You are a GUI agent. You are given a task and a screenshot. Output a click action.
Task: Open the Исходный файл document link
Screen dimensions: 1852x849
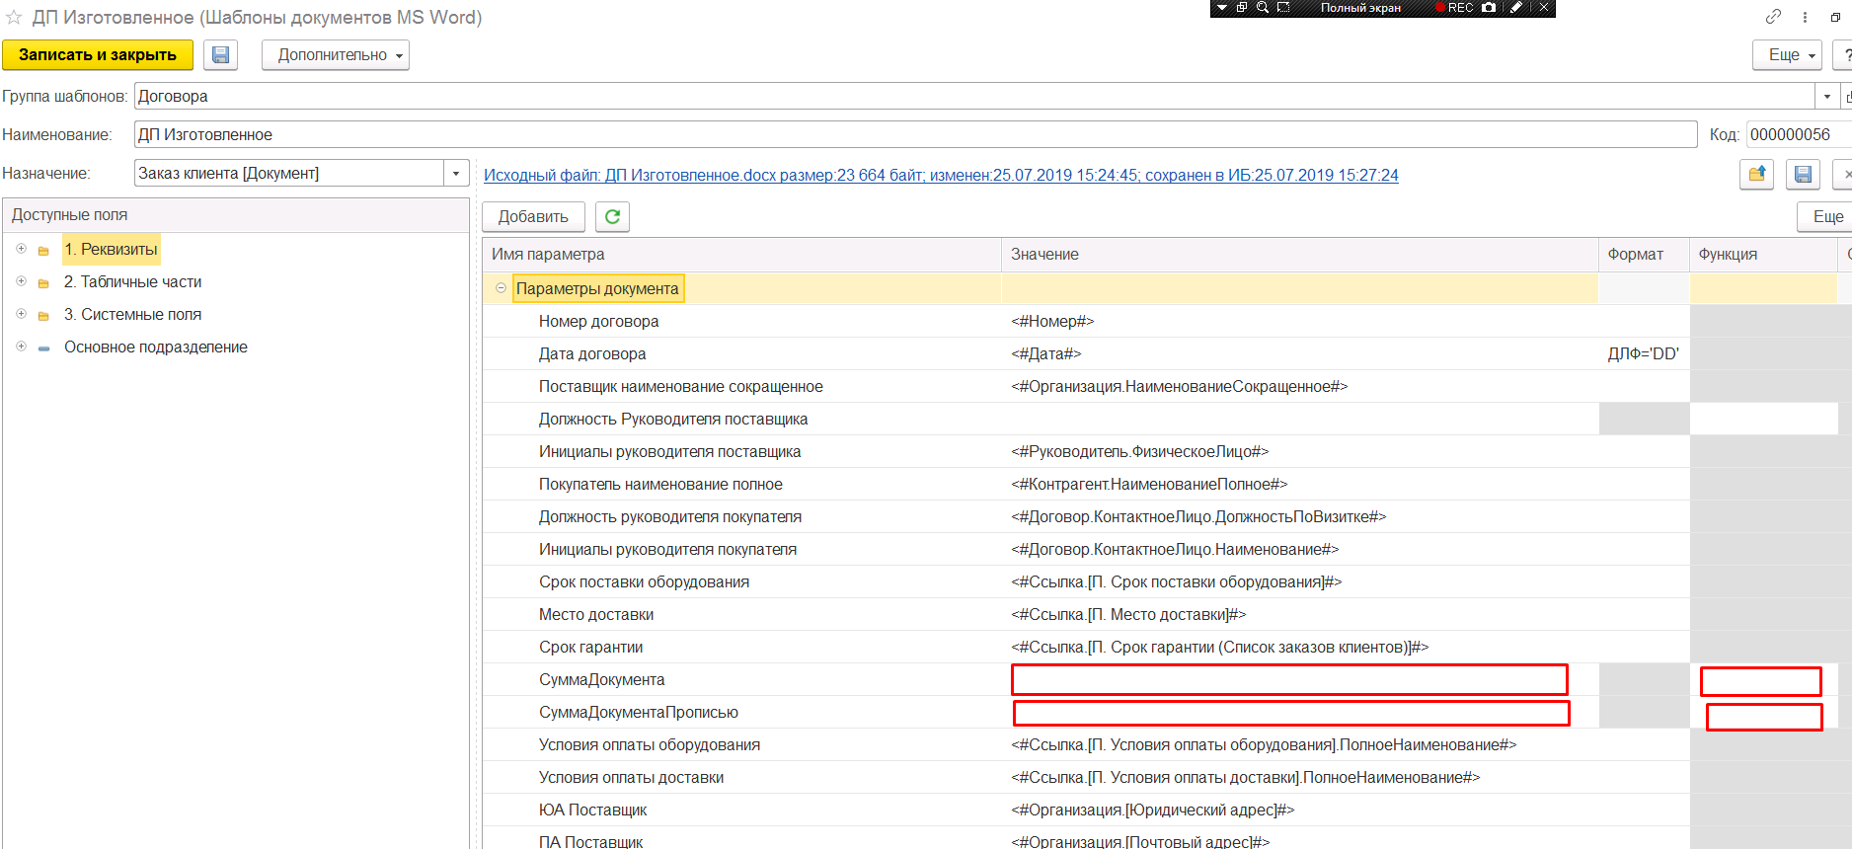click(940, 175)
